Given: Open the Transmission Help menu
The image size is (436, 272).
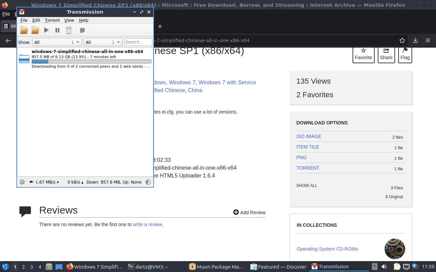Looking at the screenshot, I should [83, 20].
